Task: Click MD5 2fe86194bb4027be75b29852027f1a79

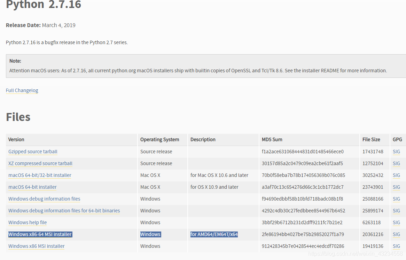Action: tap(303, 234)
